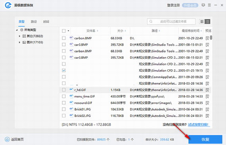Focus the file name filter field
This screenshot has height=145, width=226.
[171, 22]
